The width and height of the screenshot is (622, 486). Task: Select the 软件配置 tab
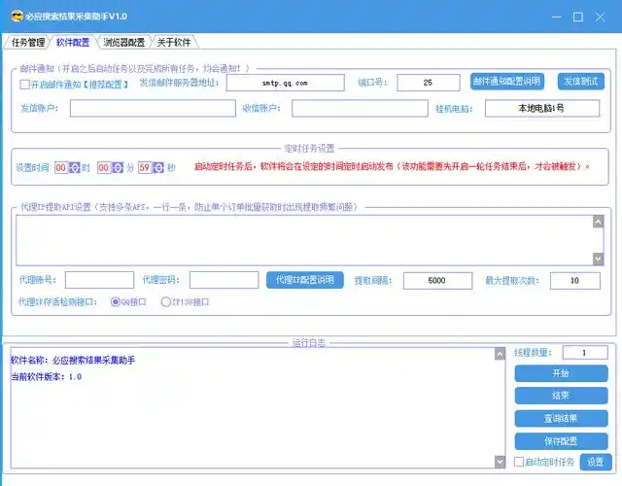point(73,42)
